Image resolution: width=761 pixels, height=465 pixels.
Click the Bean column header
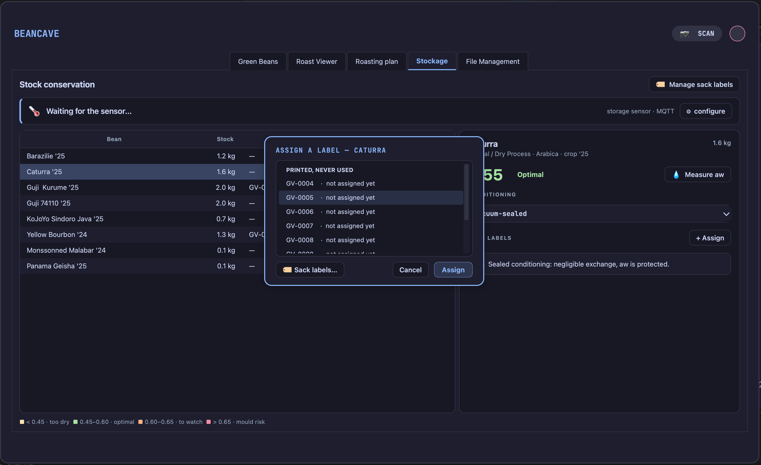(x=114, y=139)
